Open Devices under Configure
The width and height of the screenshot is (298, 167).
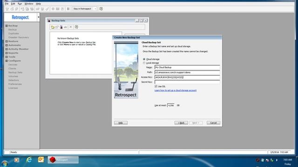(13, 65)
